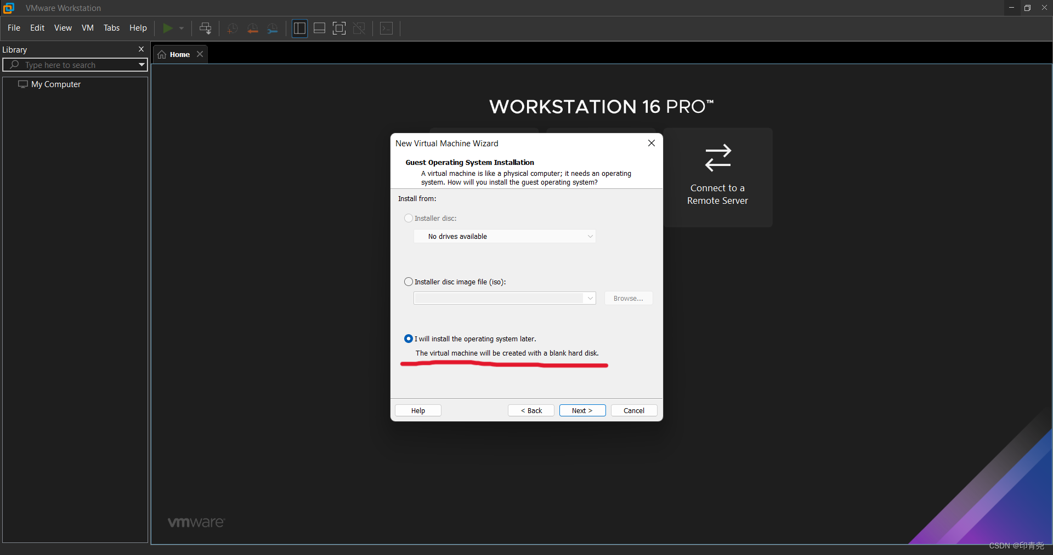This screenshot has height=555, width=1053.
Task: Click the WORKSTATION 16 PRO title text
Action: tap(601, 106)
